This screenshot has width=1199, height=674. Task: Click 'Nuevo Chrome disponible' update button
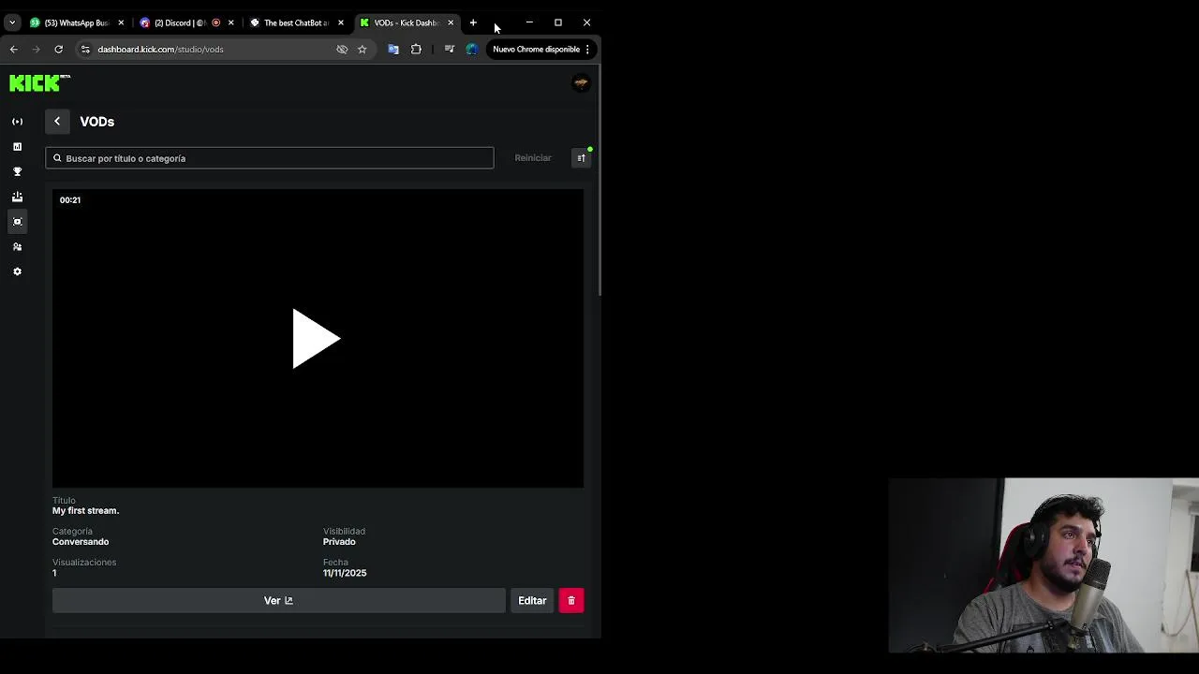pos(537,50)
